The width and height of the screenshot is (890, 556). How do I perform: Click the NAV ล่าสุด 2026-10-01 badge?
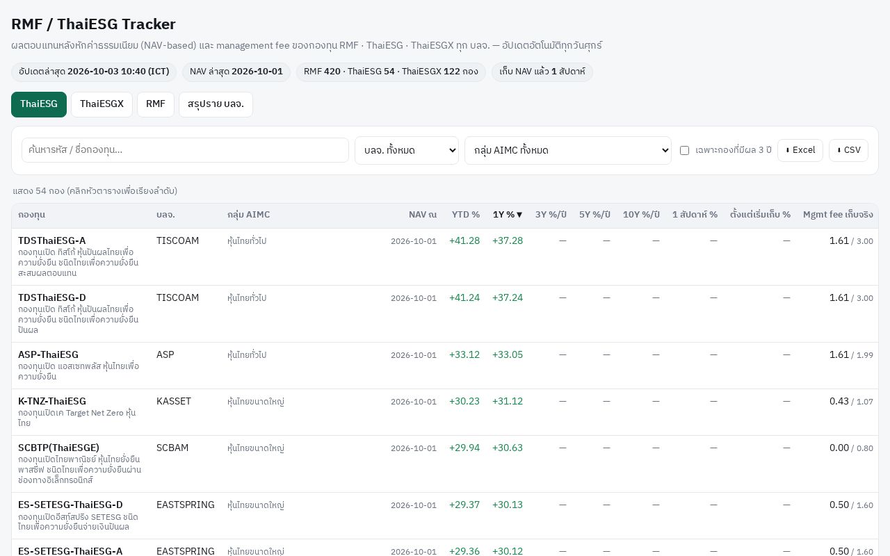236,72
